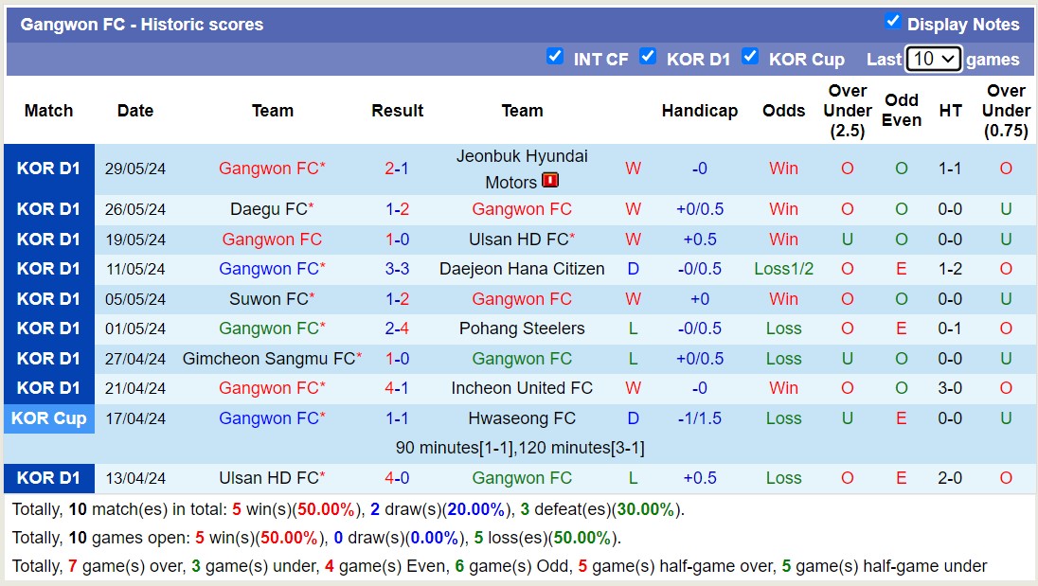The image size is (1038, 586).
Task: Uncheck the INT CF filter
Action: [x=555, y=57]
